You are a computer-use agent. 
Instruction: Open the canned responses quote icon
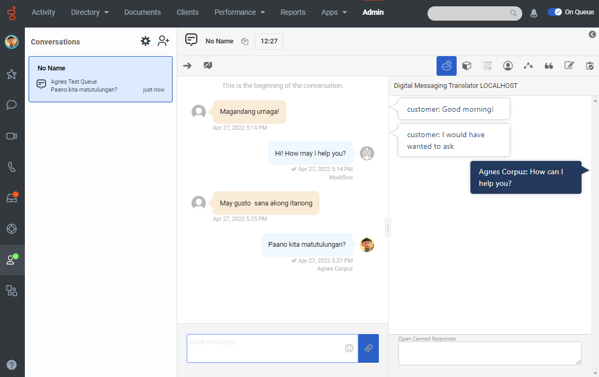(x=549, y=66)
